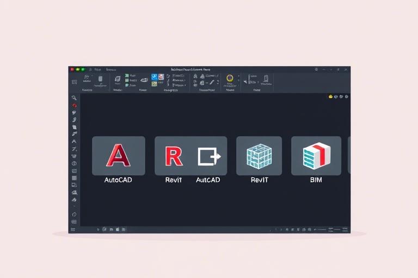Click the cylinder icon in the first ribbon group

tap(100, 79)
